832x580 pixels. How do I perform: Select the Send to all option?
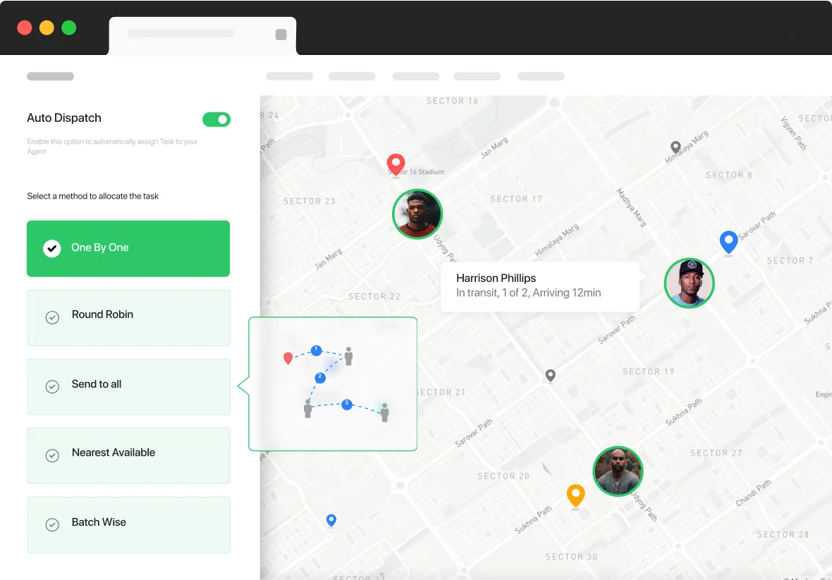click(x=128, y=386)
